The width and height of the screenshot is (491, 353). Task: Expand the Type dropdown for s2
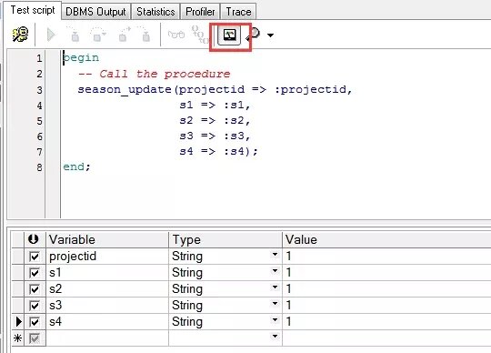click(x=275, y=287)
